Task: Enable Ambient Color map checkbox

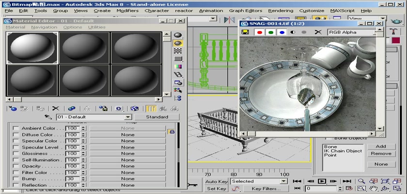Action: 16,129
